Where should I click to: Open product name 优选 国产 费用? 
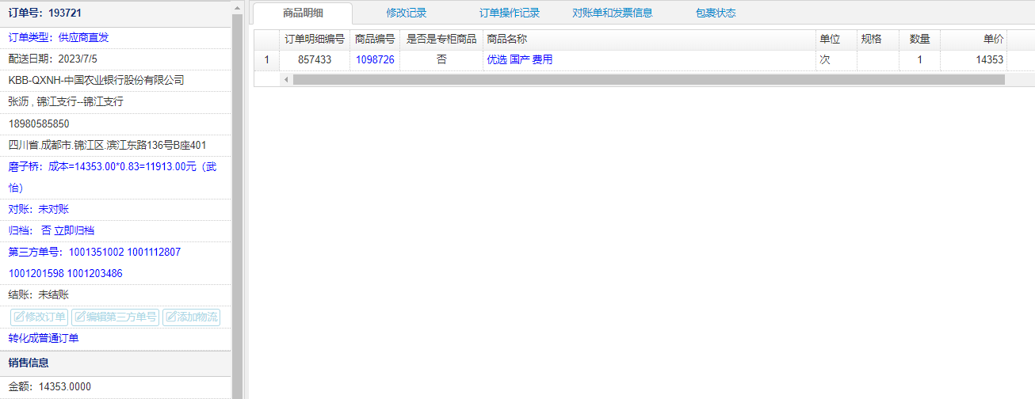pos(519,59)
